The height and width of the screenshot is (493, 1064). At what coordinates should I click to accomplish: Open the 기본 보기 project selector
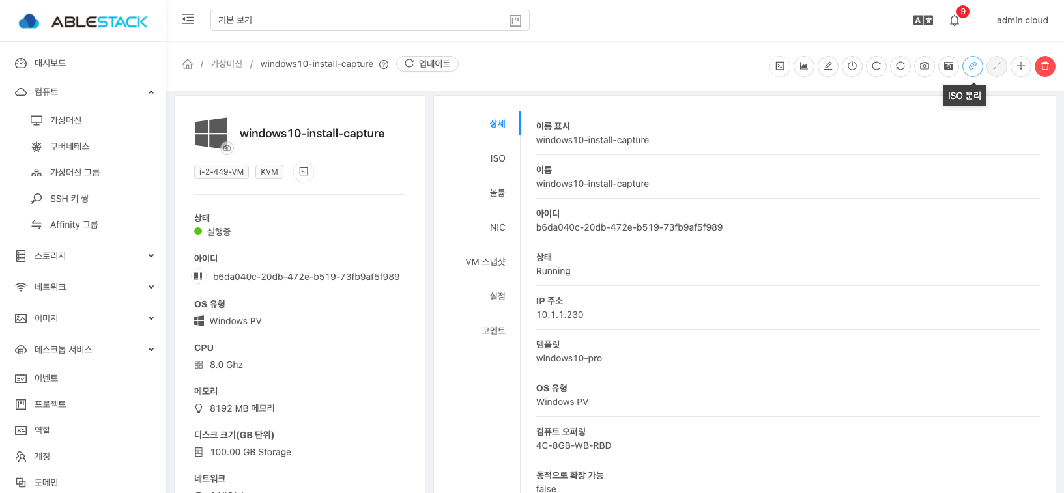point(369,20)
